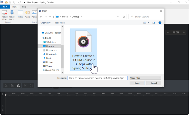Expand the File name dropdown arrow
The height and width of the screenshot is (115, 189).
coord(126,78)
